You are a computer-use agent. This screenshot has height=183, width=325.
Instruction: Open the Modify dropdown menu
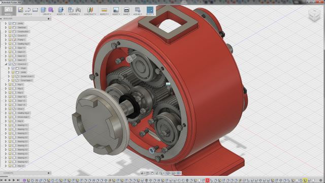click(x=61, y=14)
